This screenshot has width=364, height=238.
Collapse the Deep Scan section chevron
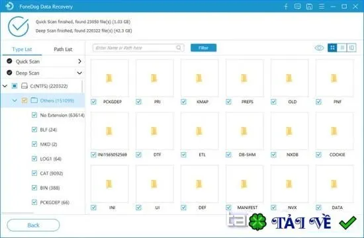(79, 73)
